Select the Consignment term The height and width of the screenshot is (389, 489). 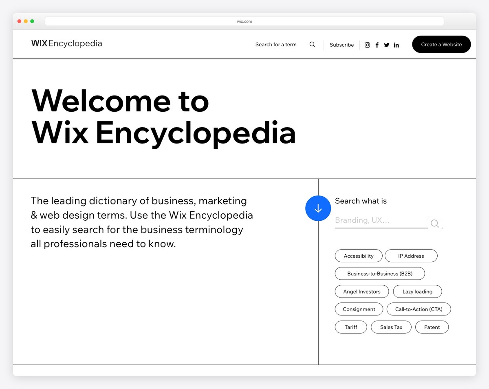(359, 309)
